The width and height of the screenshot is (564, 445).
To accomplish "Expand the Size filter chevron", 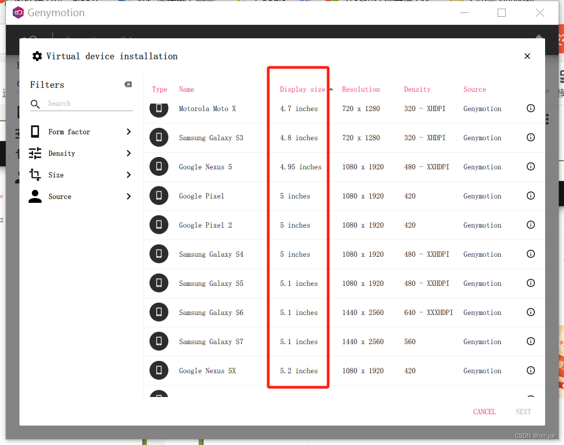I will (x=128, y=175).
